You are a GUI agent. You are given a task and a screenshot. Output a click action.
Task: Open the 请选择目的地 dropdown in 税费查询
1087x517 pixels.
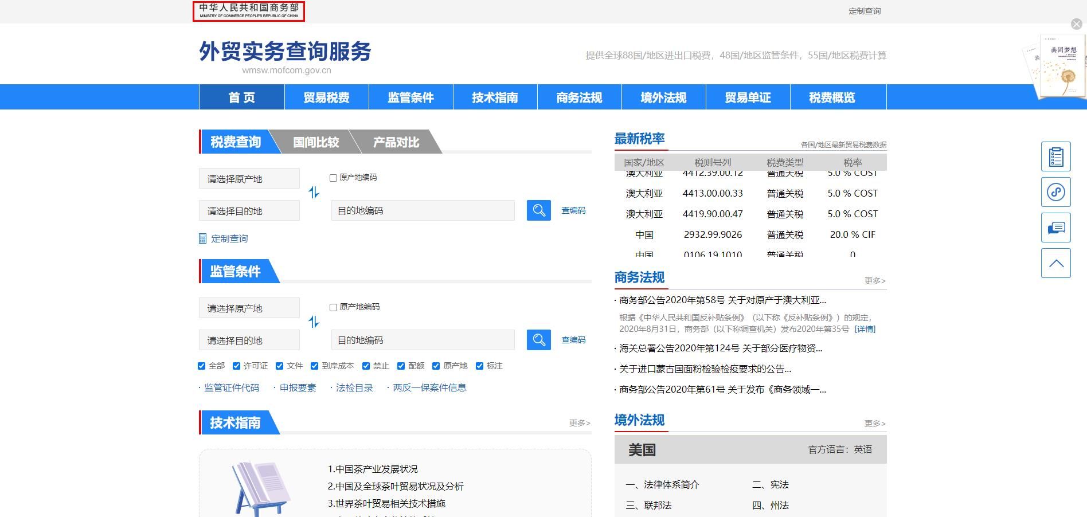[x=249, y=210]
